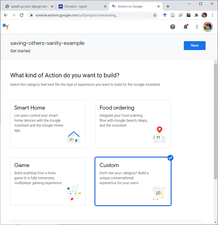Open the Google account avatar in console header
218x225 pixels.
pyautogui.click(x=208, y=27)
